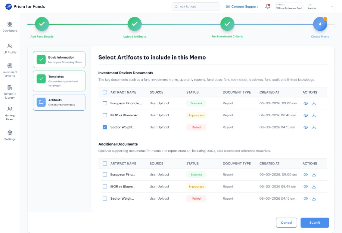Image resolution: width=342 pixels, height=233 pixels.
Task: Click the Add Fund Details step circle
Action: (x=42, y=24)
